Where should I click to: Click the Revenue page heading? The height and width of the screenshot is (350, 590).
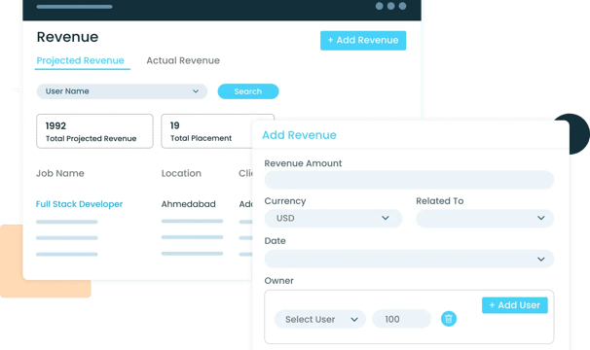(x=68, y=37)
